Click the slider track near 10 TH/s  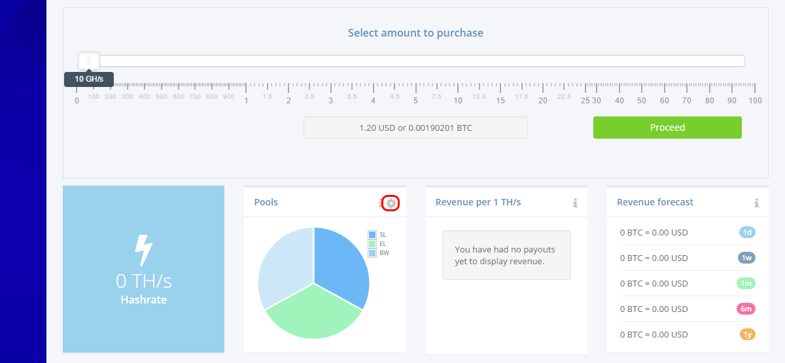pyautogui.click(x=458, y=61)
